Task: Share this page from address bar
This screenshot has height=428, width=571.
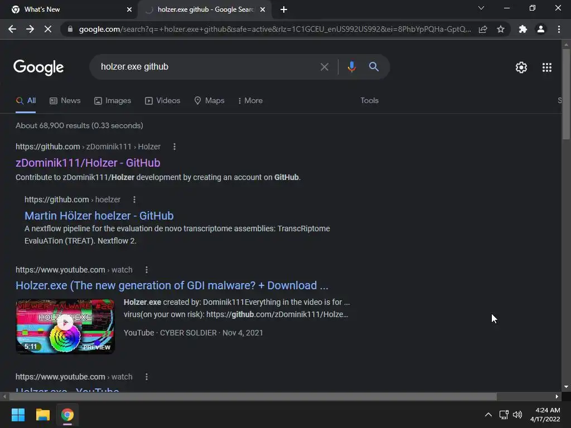Action: tap(483, 29)
